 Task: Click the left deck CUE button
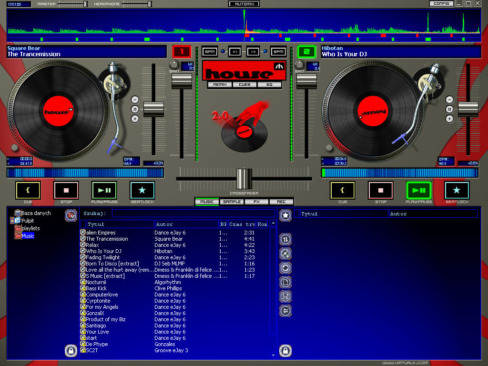(28, 190)
